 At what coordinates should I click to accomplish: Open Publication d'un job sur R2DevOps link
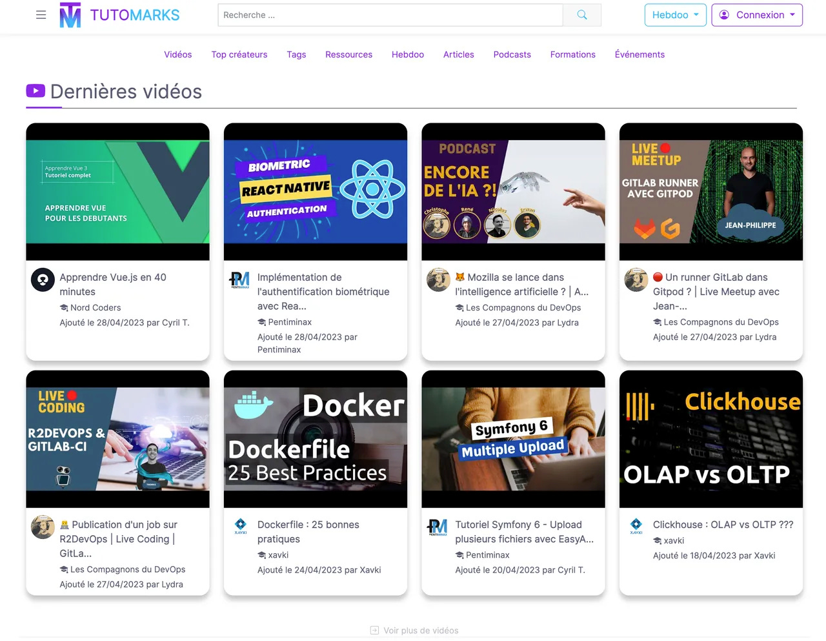click(x=118, y=538)
